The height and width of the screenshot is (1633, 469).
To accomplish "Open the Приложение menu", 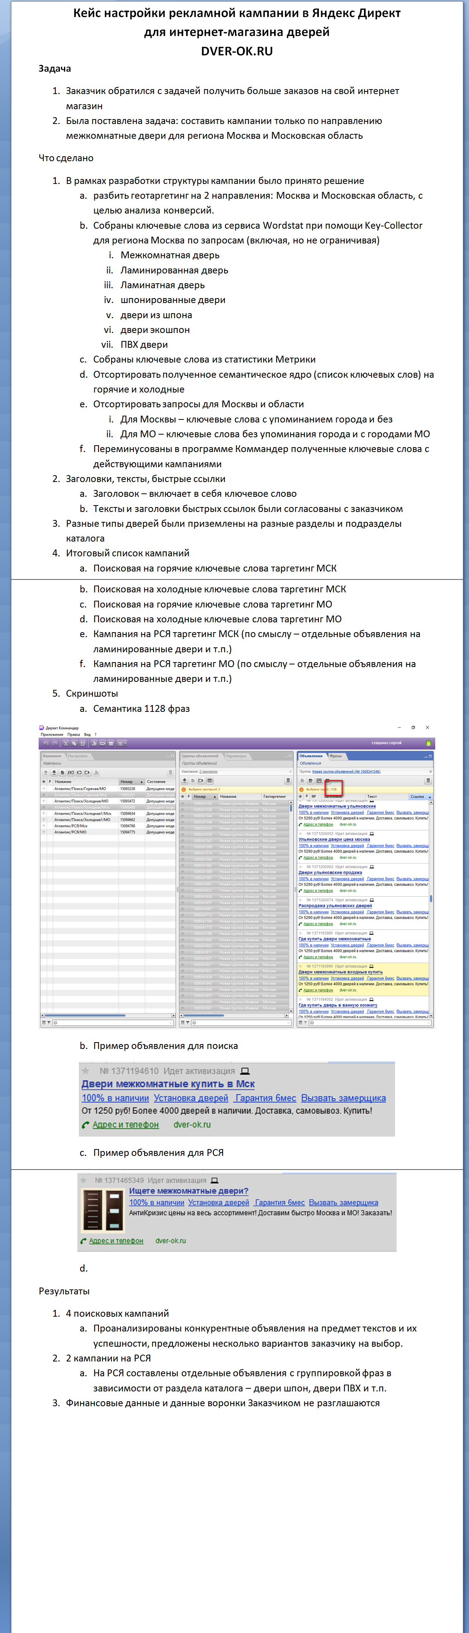I will (52, 735).
